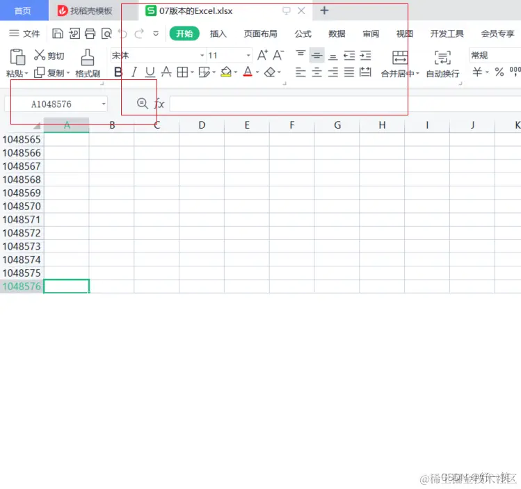This screenshot has height=489, width=521.
Task: Add a new document tab with plus
Action: [x=324, y=10]
